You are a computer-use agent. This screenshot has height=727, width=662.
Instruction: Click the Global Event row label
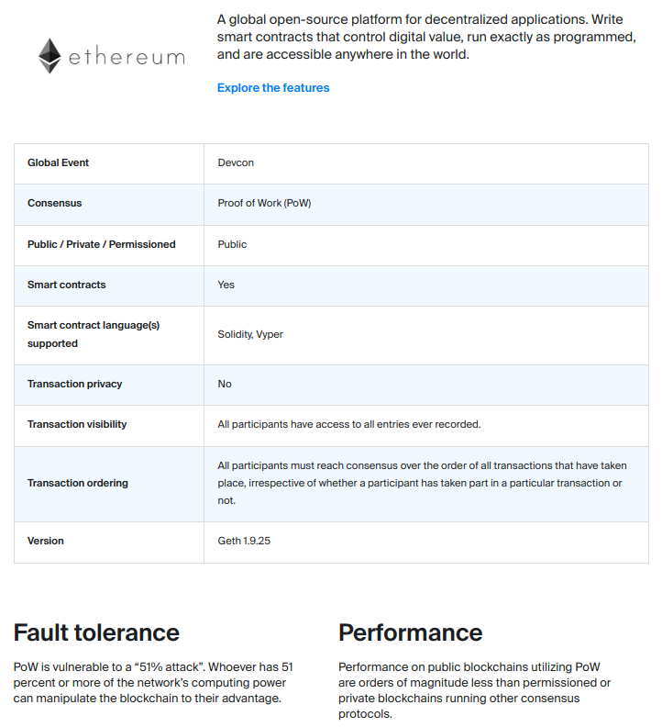coord(59,162)
